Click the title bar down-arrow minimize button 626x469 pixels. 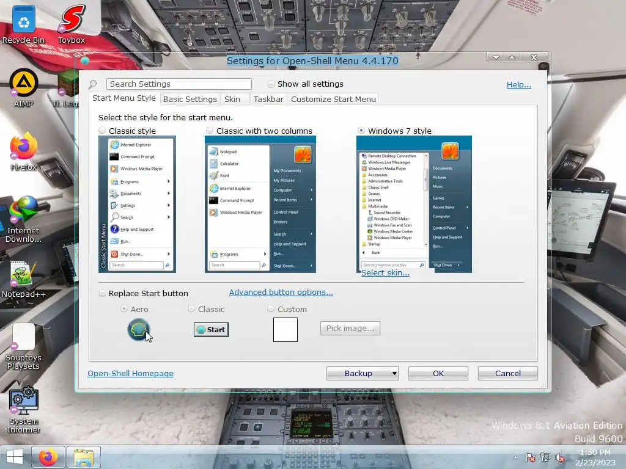tap(496, 57)
